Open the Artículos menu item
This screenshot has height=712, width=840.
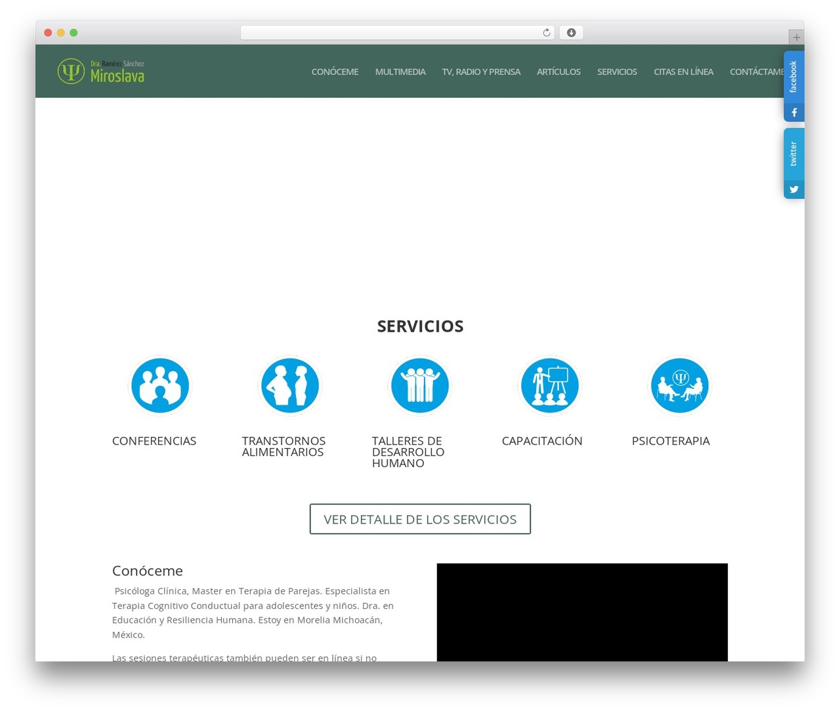coord(558,72)
